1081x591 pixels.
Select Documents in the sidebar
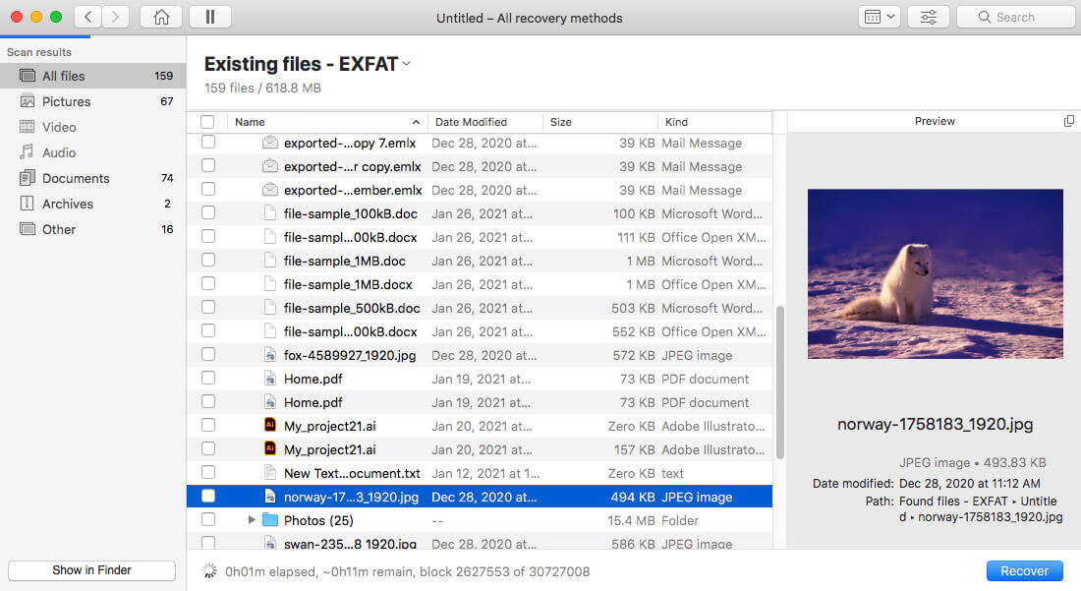tap(76, 178)
